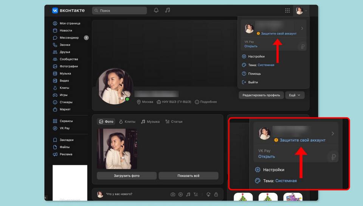Screen dimensions: 363x206
Task: Open Мессенджер in the left sidebar
Action: point(69,38)
